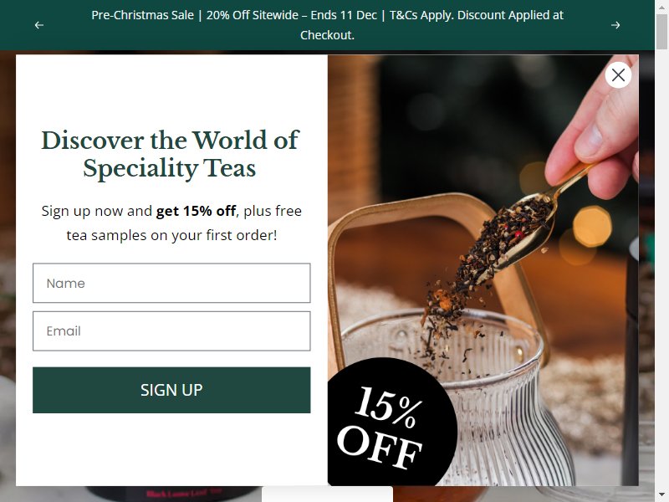Click the gold tea scoop in the photo
This screenshot has width=669, height=502.
529,226
